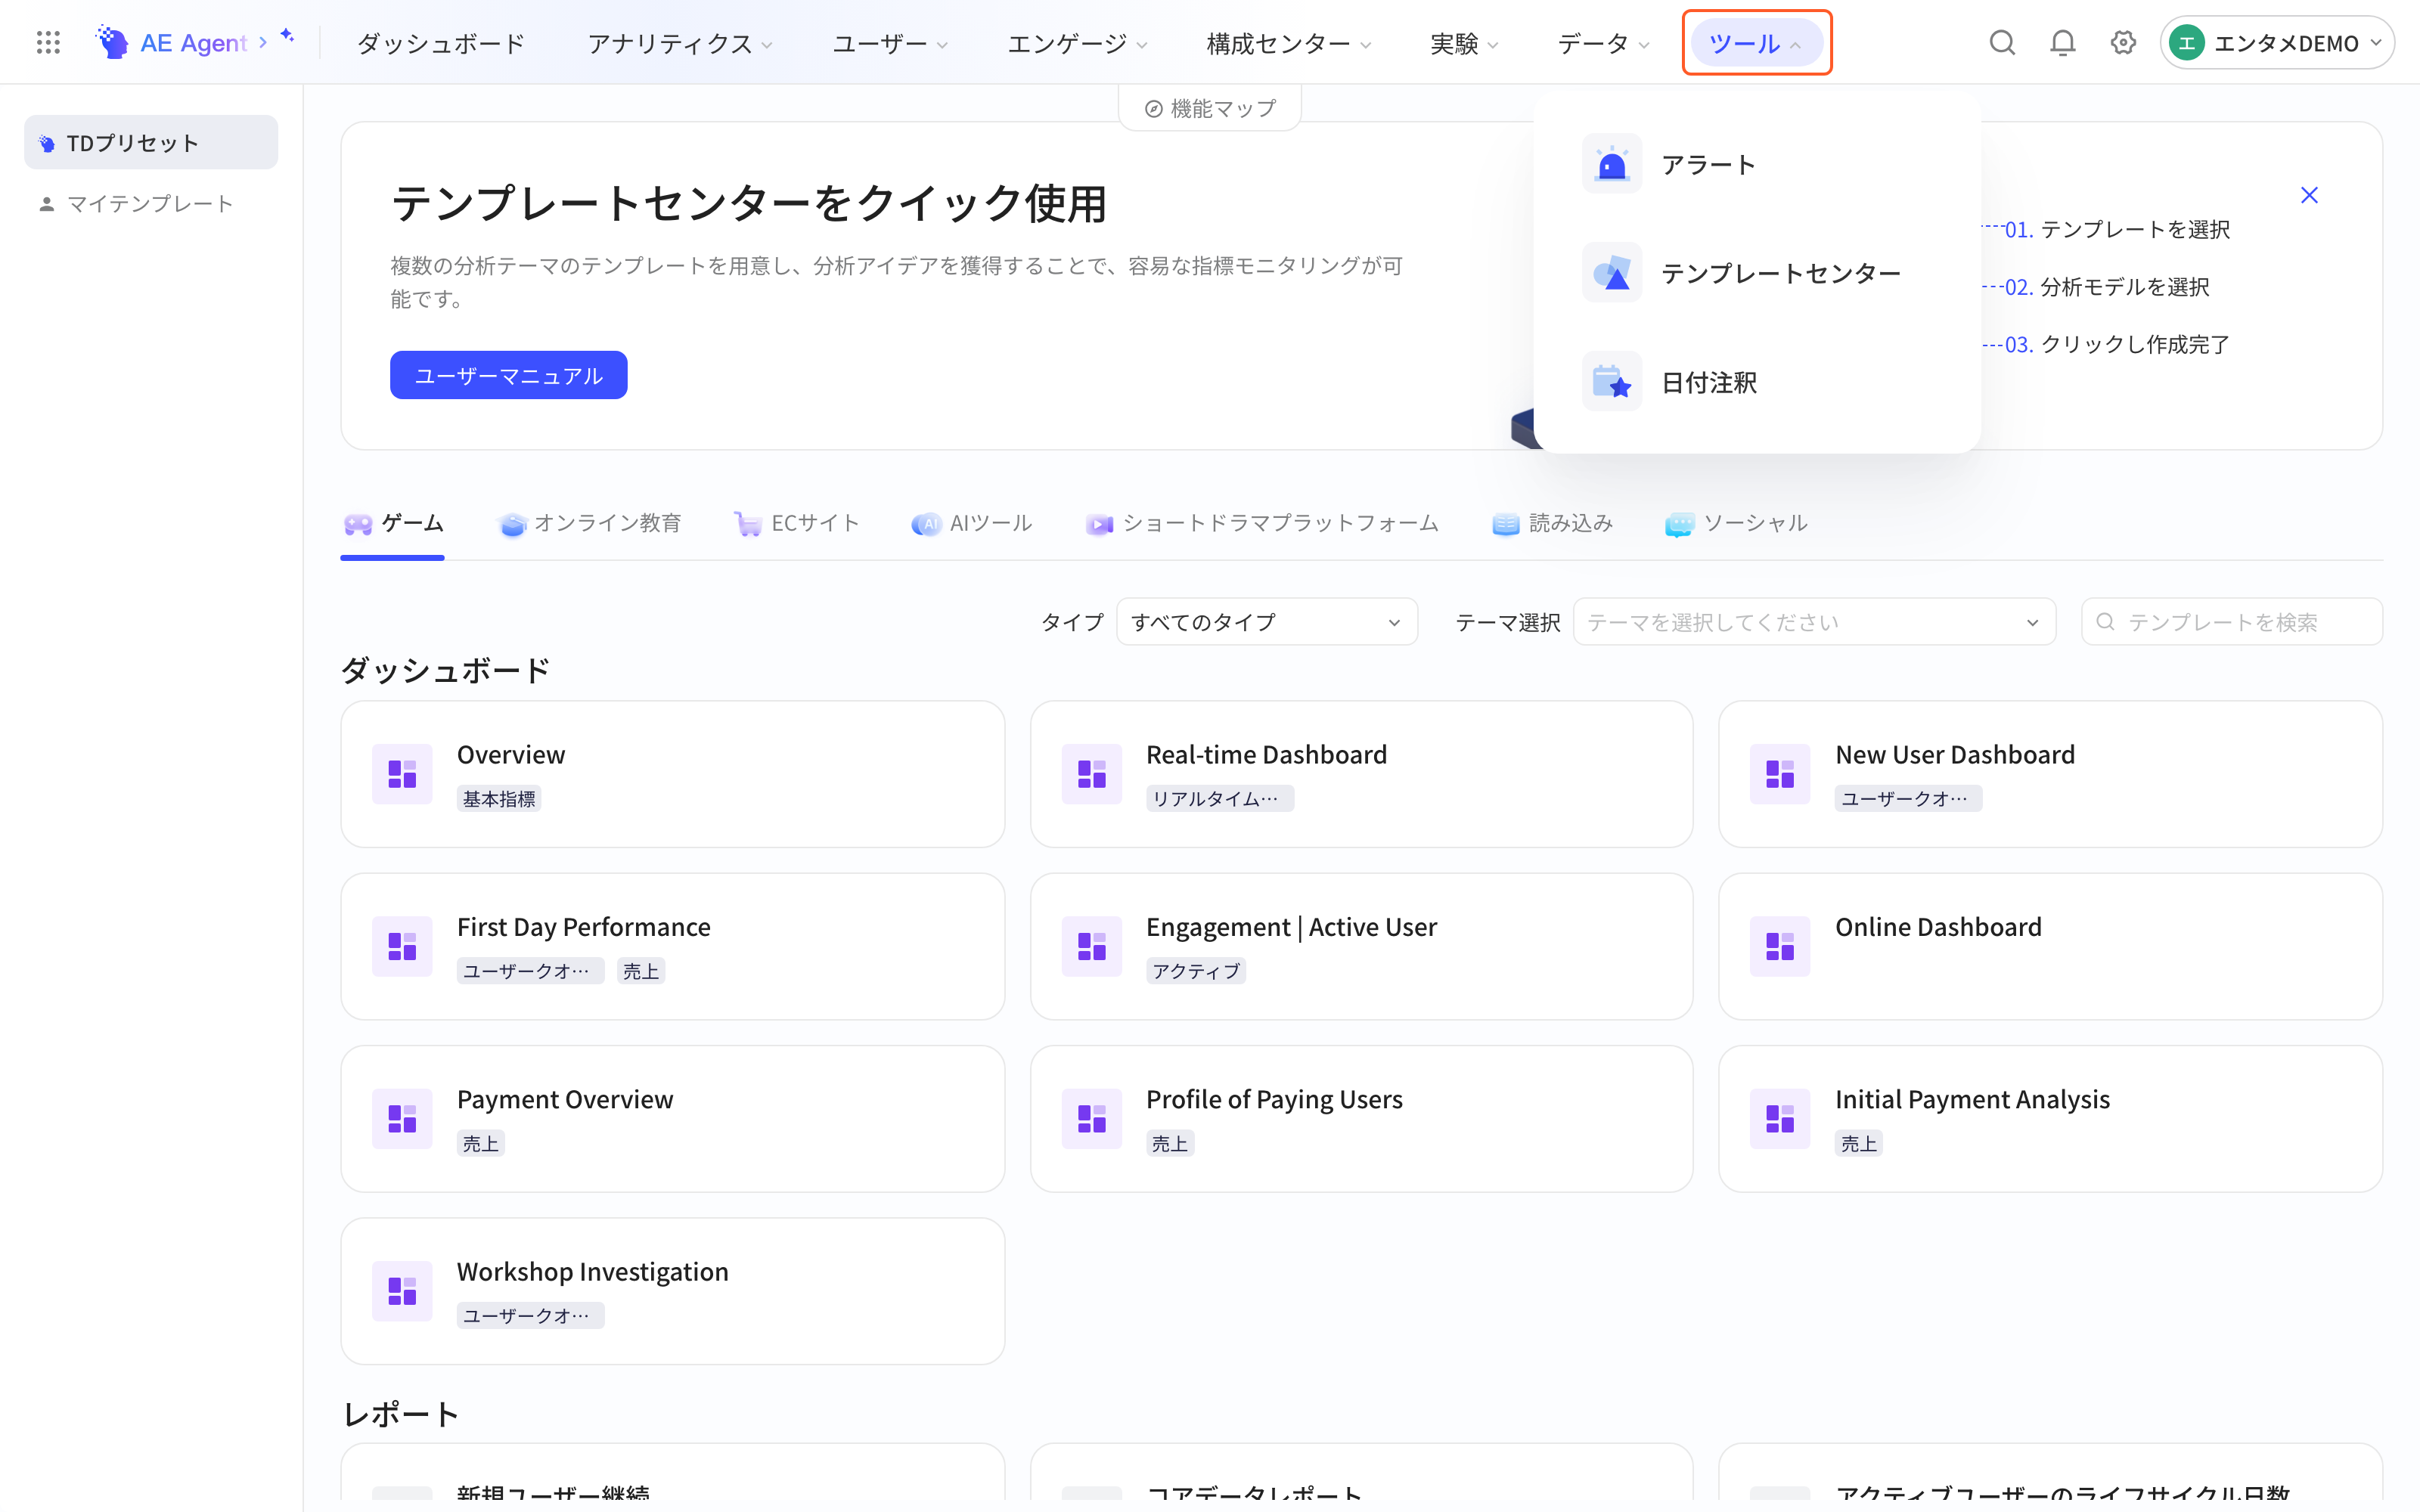Select マイテンプレート in the sidebar
The image size is (2420, 1512).
(150, 203)
